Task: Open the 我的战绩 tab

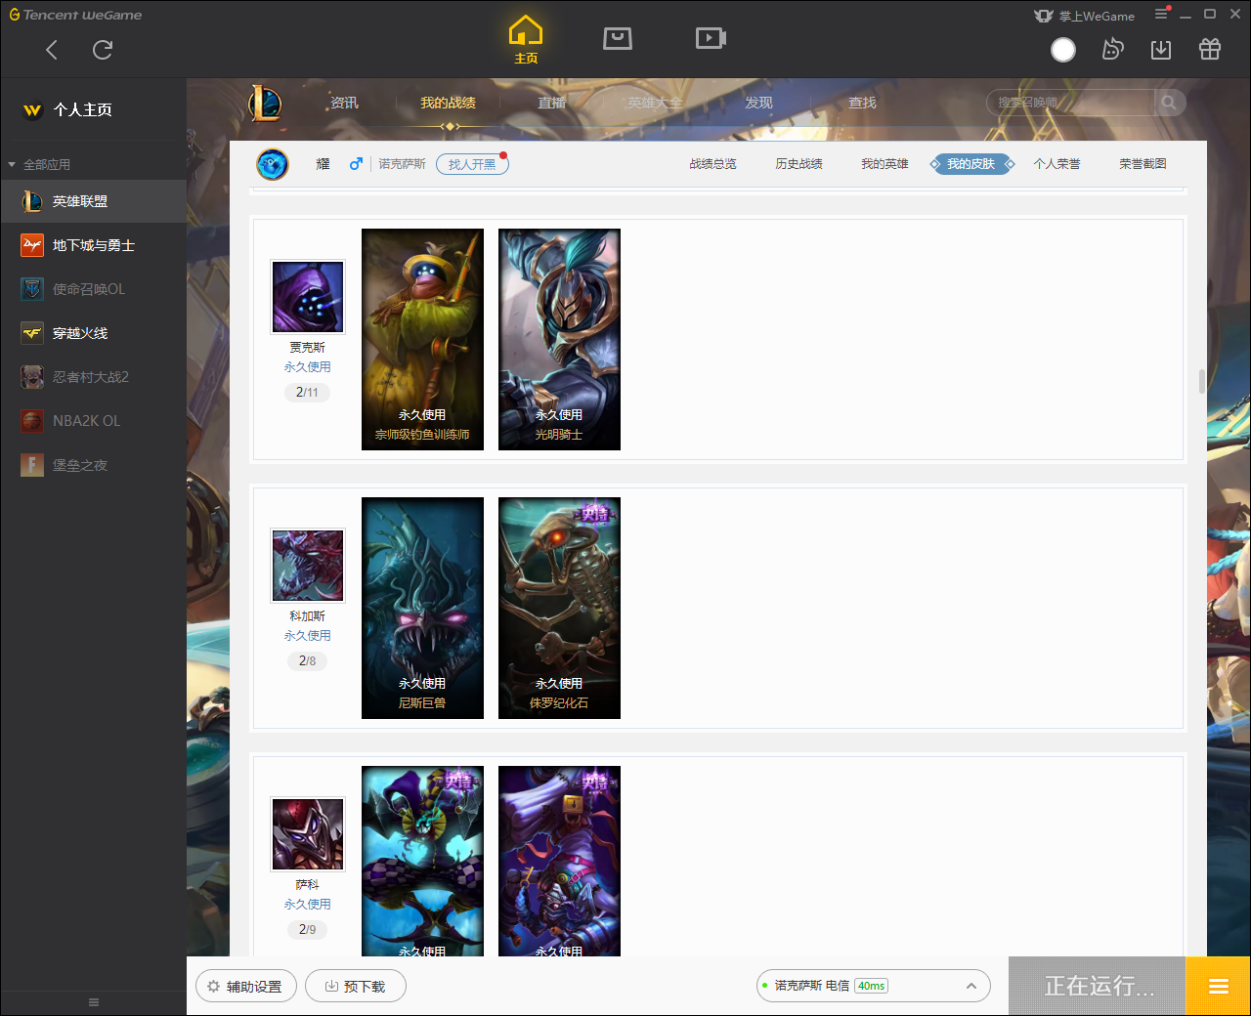Action: click(x=448, y=103)
